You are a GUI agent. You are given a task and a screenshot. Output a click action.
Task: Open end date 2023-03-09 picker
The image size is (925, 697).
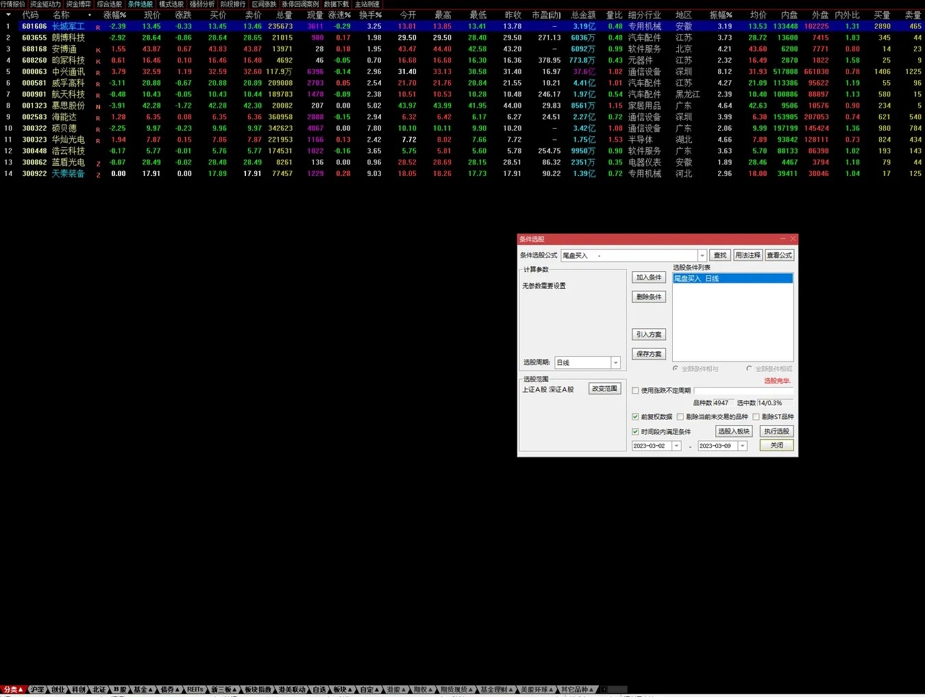[742, 446]
